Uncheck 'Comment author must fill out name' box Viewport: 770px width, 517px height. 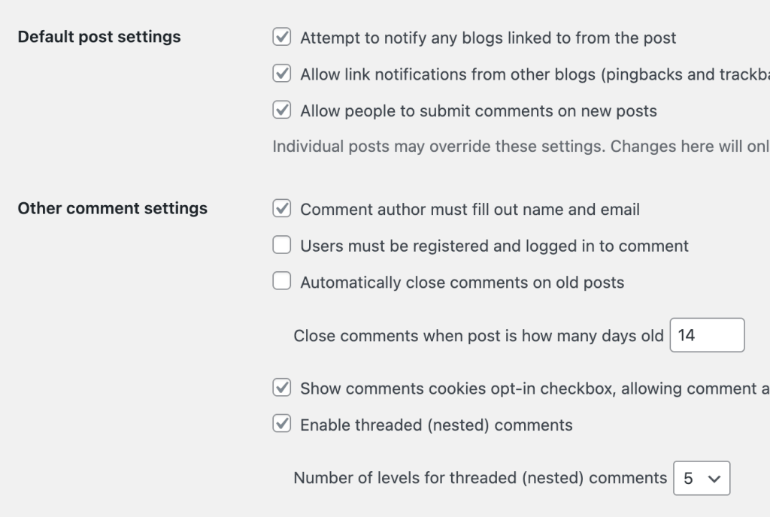(x=282, y=208)
